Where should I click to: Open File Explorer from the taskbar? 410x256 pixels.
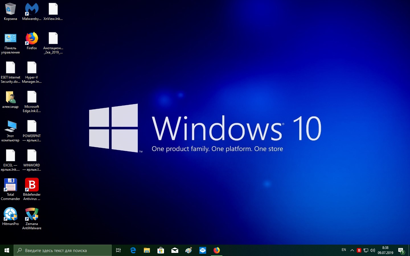pos(147,250)
